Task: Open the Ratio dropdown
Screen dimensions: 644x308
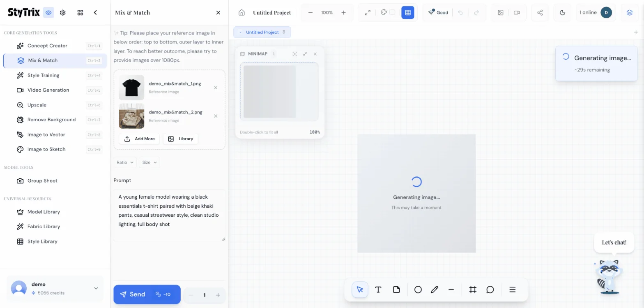Action: click(x=125, y=162)
